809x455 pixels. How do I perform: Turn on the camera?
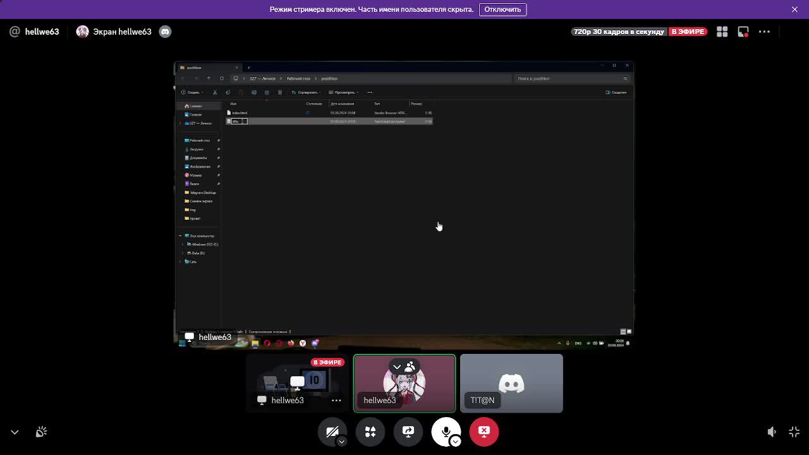coord(332,431)
